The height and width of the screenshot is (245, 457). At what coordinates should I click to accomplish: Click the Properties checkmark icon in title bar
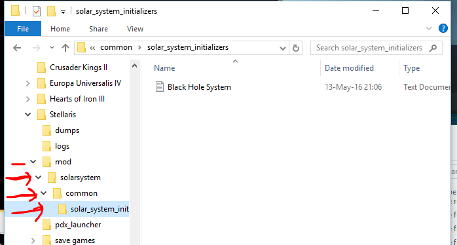click(37, 11)
